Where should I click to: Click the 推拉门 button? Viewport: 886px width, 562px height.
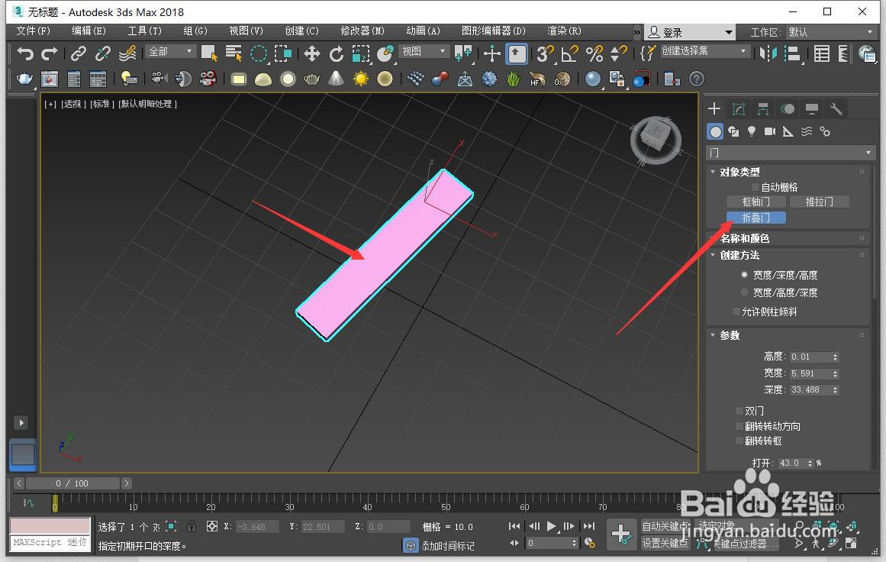point(820,202)
